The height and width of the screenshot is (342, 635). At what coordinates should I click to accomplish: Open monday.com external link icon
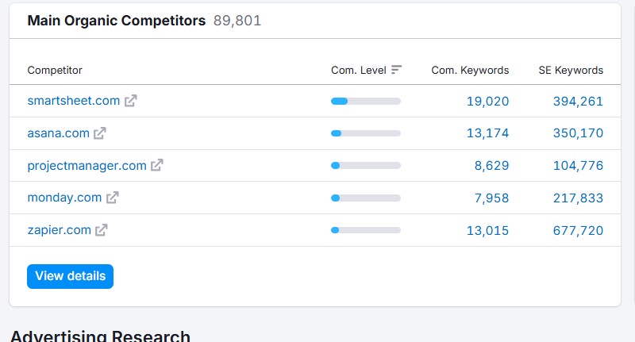112,198
